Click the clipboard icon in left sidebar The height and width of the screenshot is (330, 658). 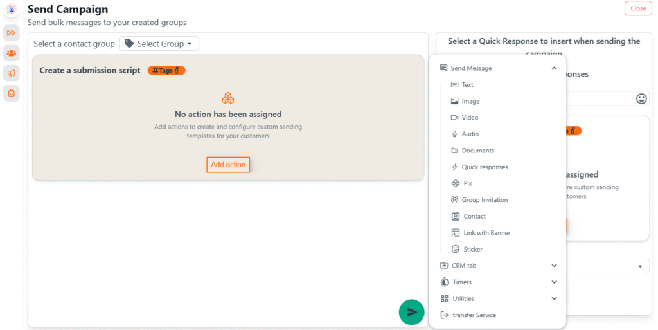[x=11, y=93]
